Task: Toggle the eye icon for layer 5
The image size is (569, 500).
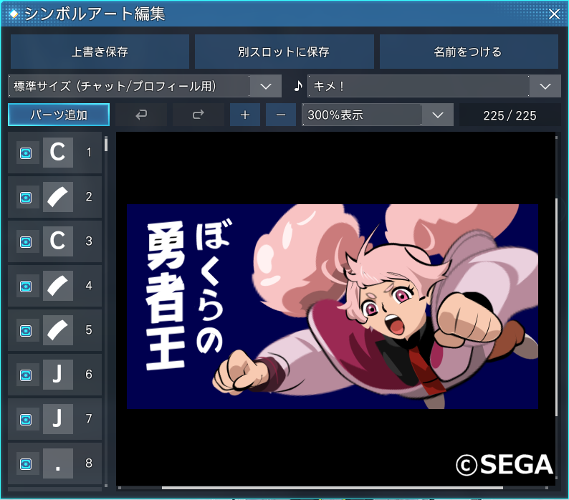Action: click(26, 330)
